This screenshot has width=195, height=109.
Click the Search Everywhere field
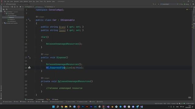[x=23, y=4]
